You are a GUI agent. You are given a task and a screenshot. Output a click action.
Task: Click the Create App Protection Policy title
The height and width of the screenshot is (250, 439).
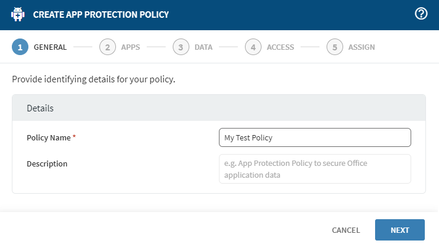pyautogui.click(x=101, y=14)
